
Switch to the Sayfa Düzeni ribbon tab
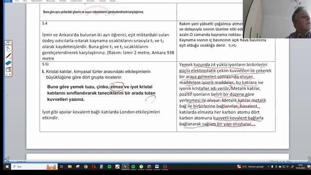click(36, 1)
